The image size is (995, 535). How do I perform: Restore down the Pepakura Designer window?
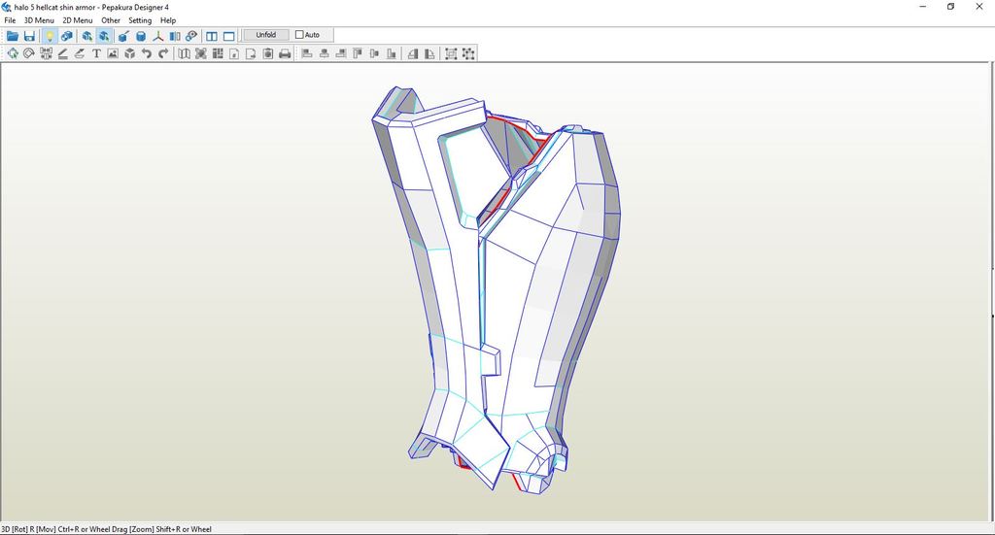[950, 7]
